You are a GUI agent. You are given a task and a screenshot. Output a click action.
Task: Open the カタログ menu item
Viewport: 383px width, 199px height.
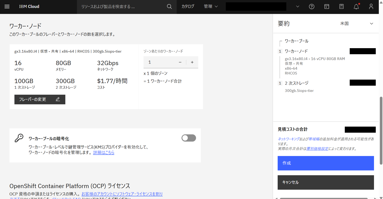188,6
